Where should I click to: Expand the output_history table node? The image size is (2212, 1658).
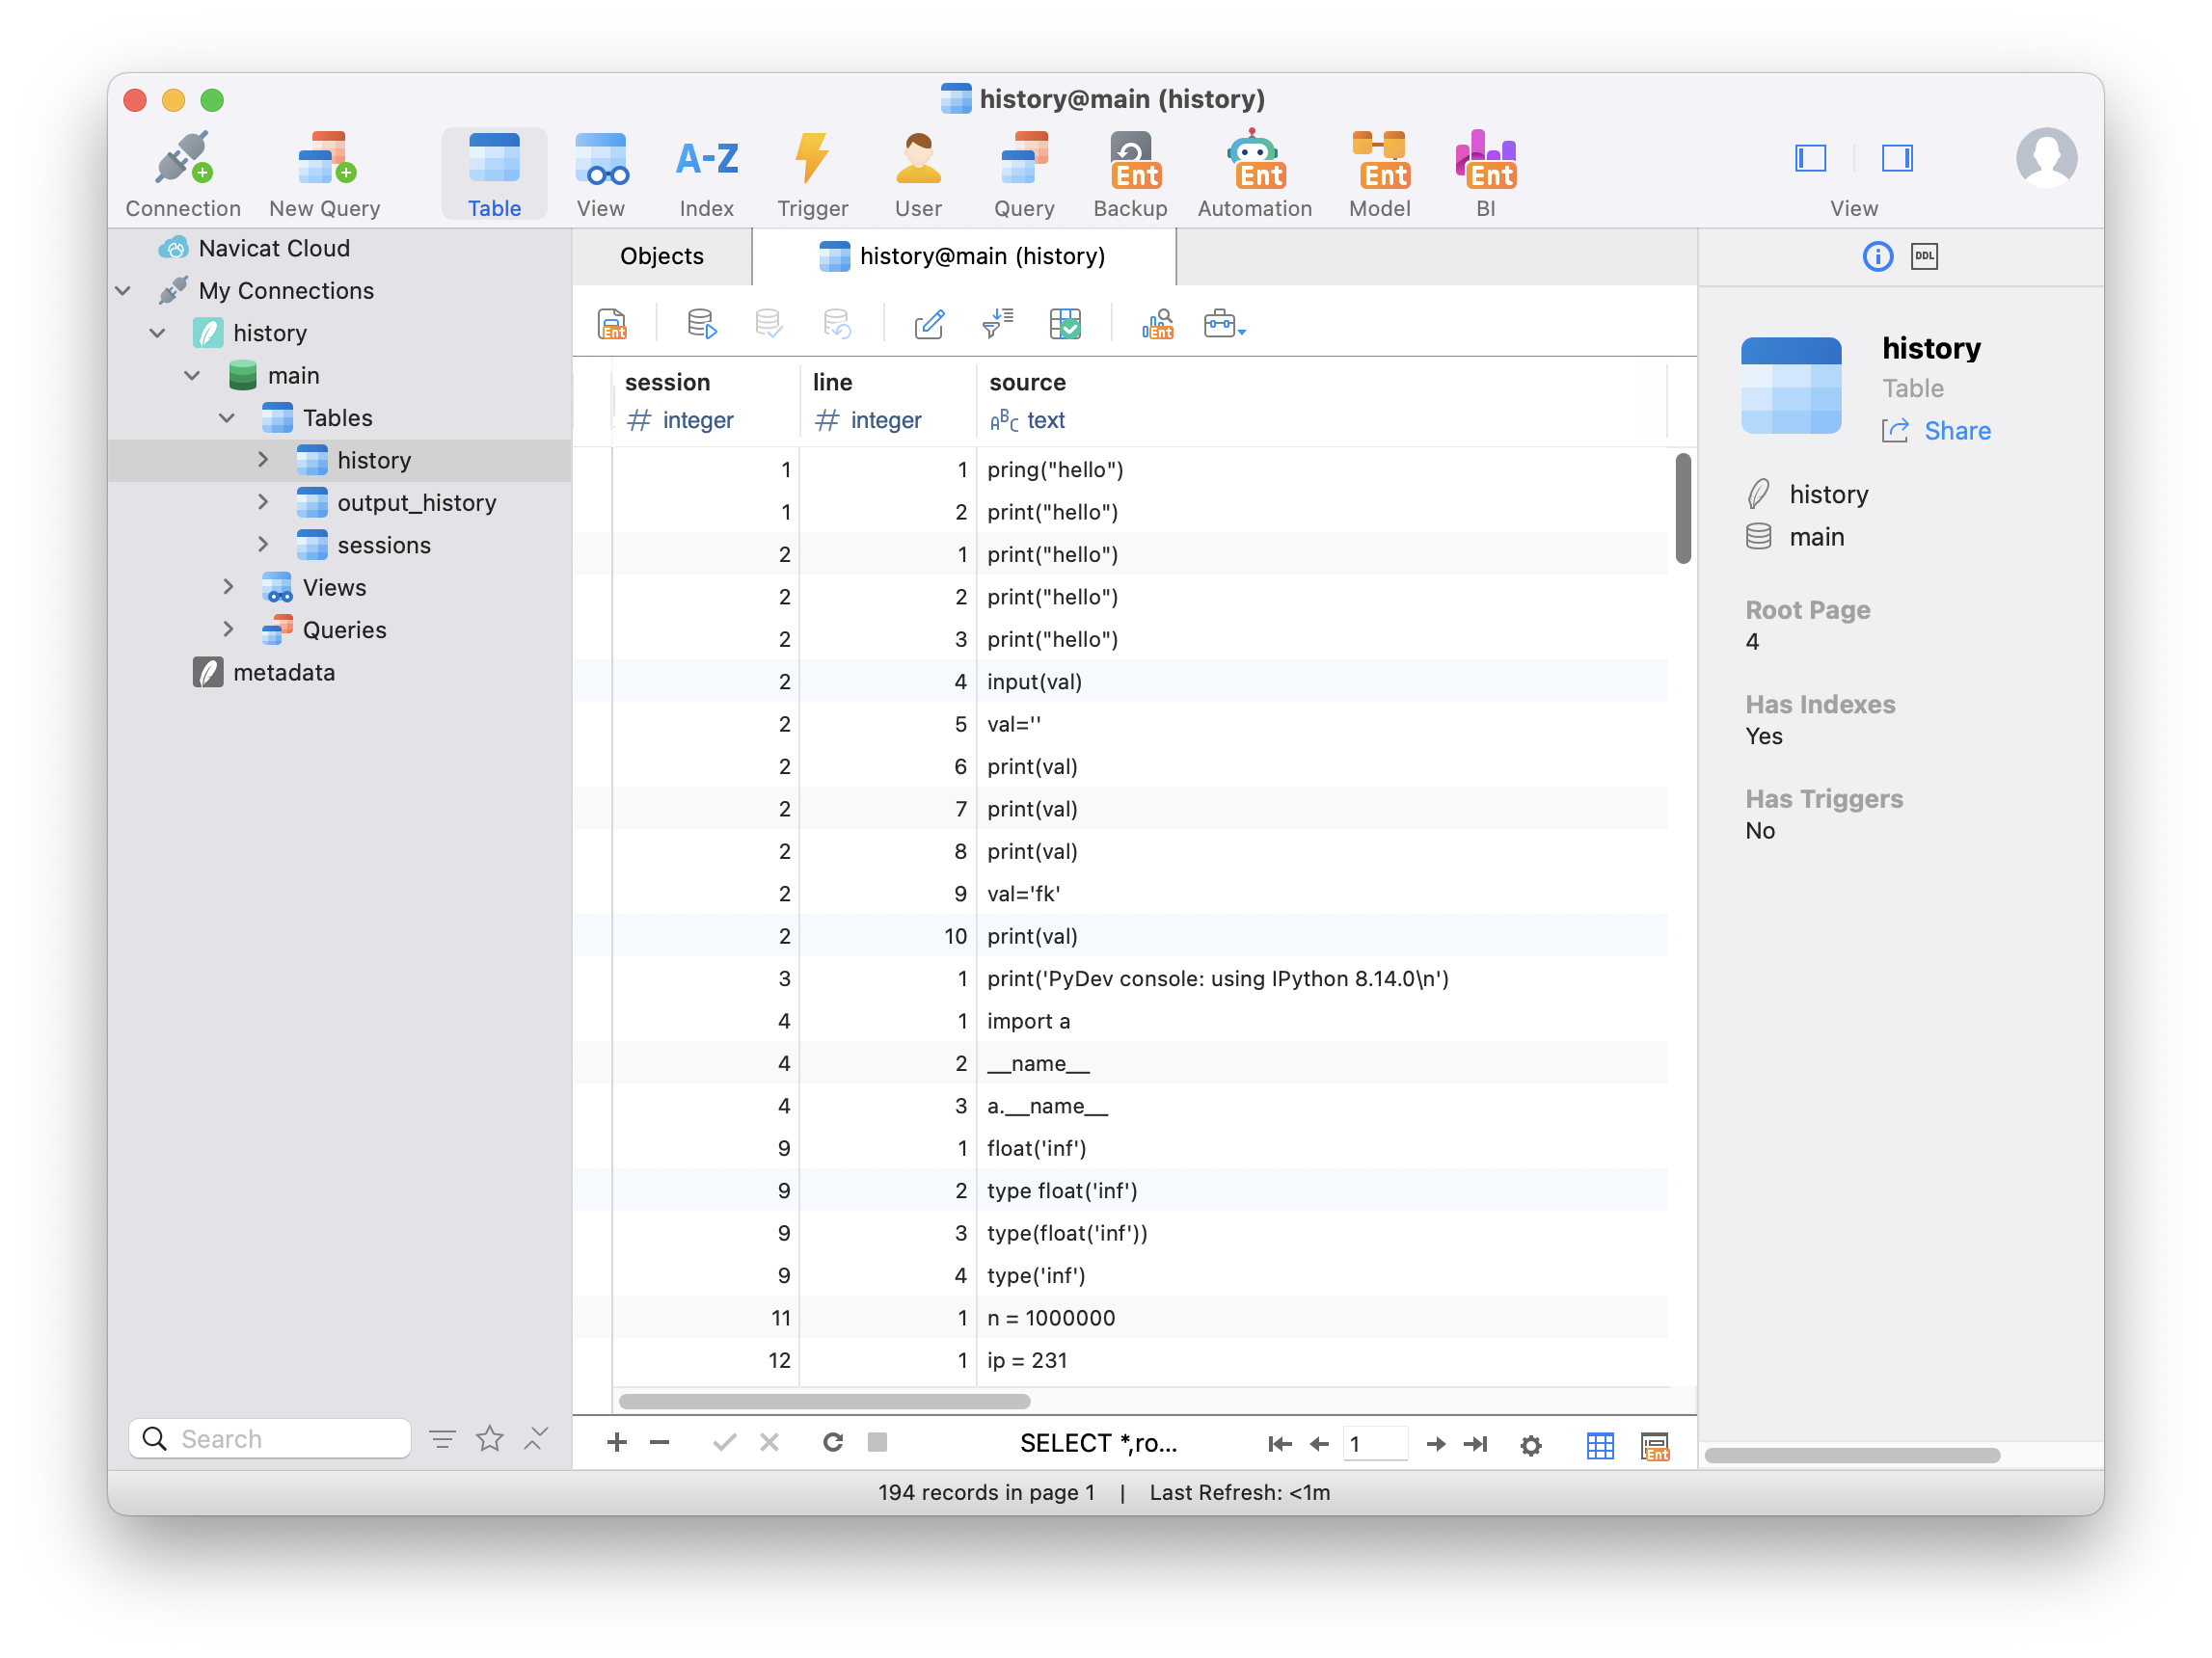pos(263,501)
